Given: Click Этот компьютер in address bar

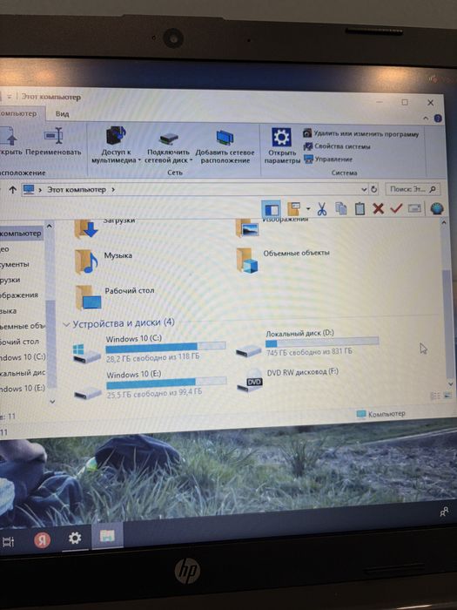Looking at the screenshot, I should [x=77, y=189].
